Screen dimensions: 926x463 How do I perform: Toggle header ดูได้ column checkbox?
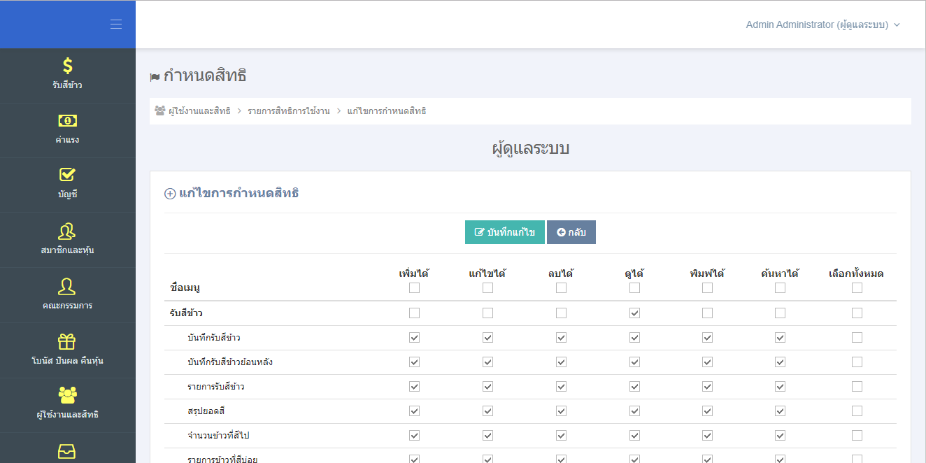[634, 288]
